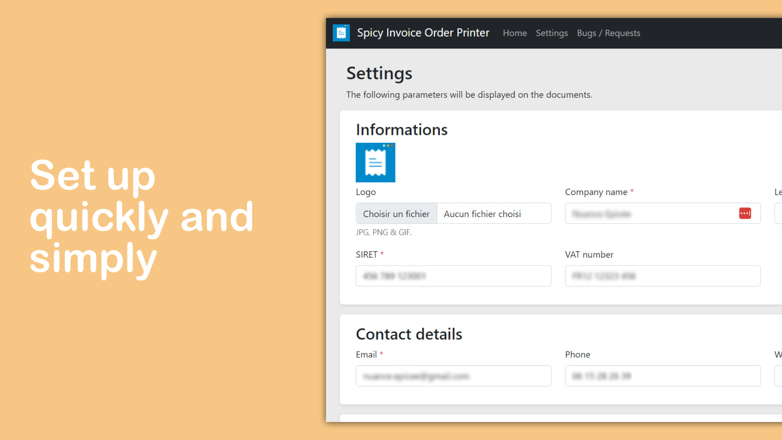Click the SIRET field label
The image size is (782, 440).
(x=367, y=255)
